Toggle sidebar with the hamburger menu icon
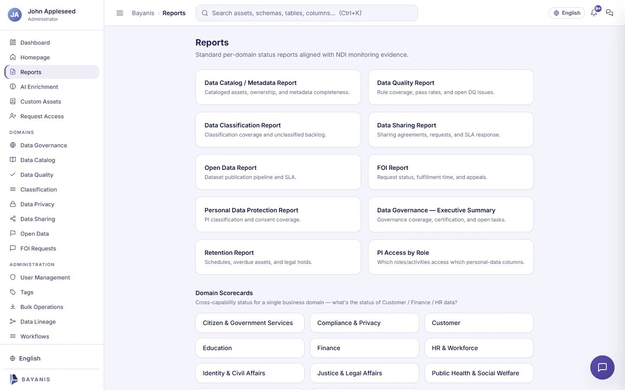The height and width of the screenshot is (390, 625). click(120, 13)
